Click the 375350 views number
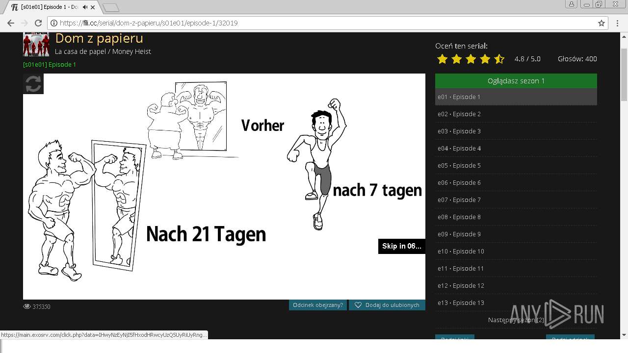 point(42,306)
